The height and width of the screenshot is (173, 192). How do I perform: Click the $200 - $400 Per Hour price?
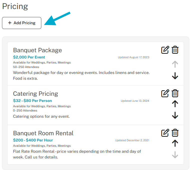(x=33, y=140)
